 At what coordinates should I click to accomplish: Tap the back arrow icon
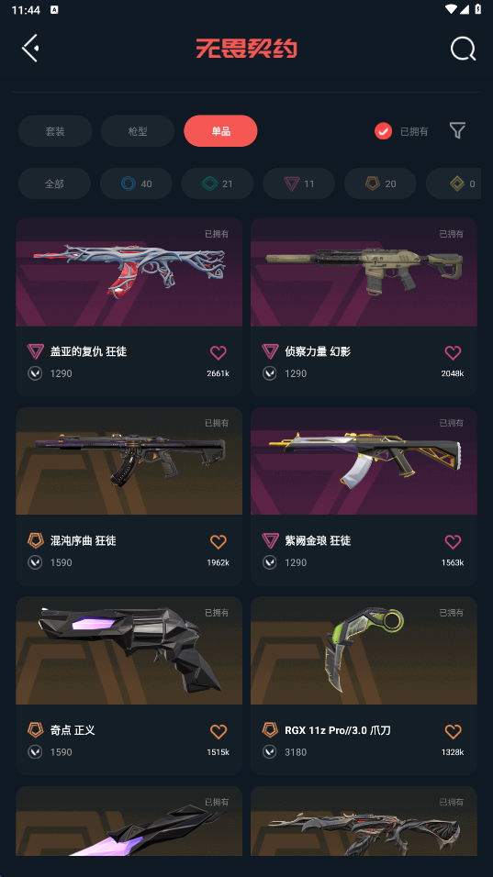30,48
